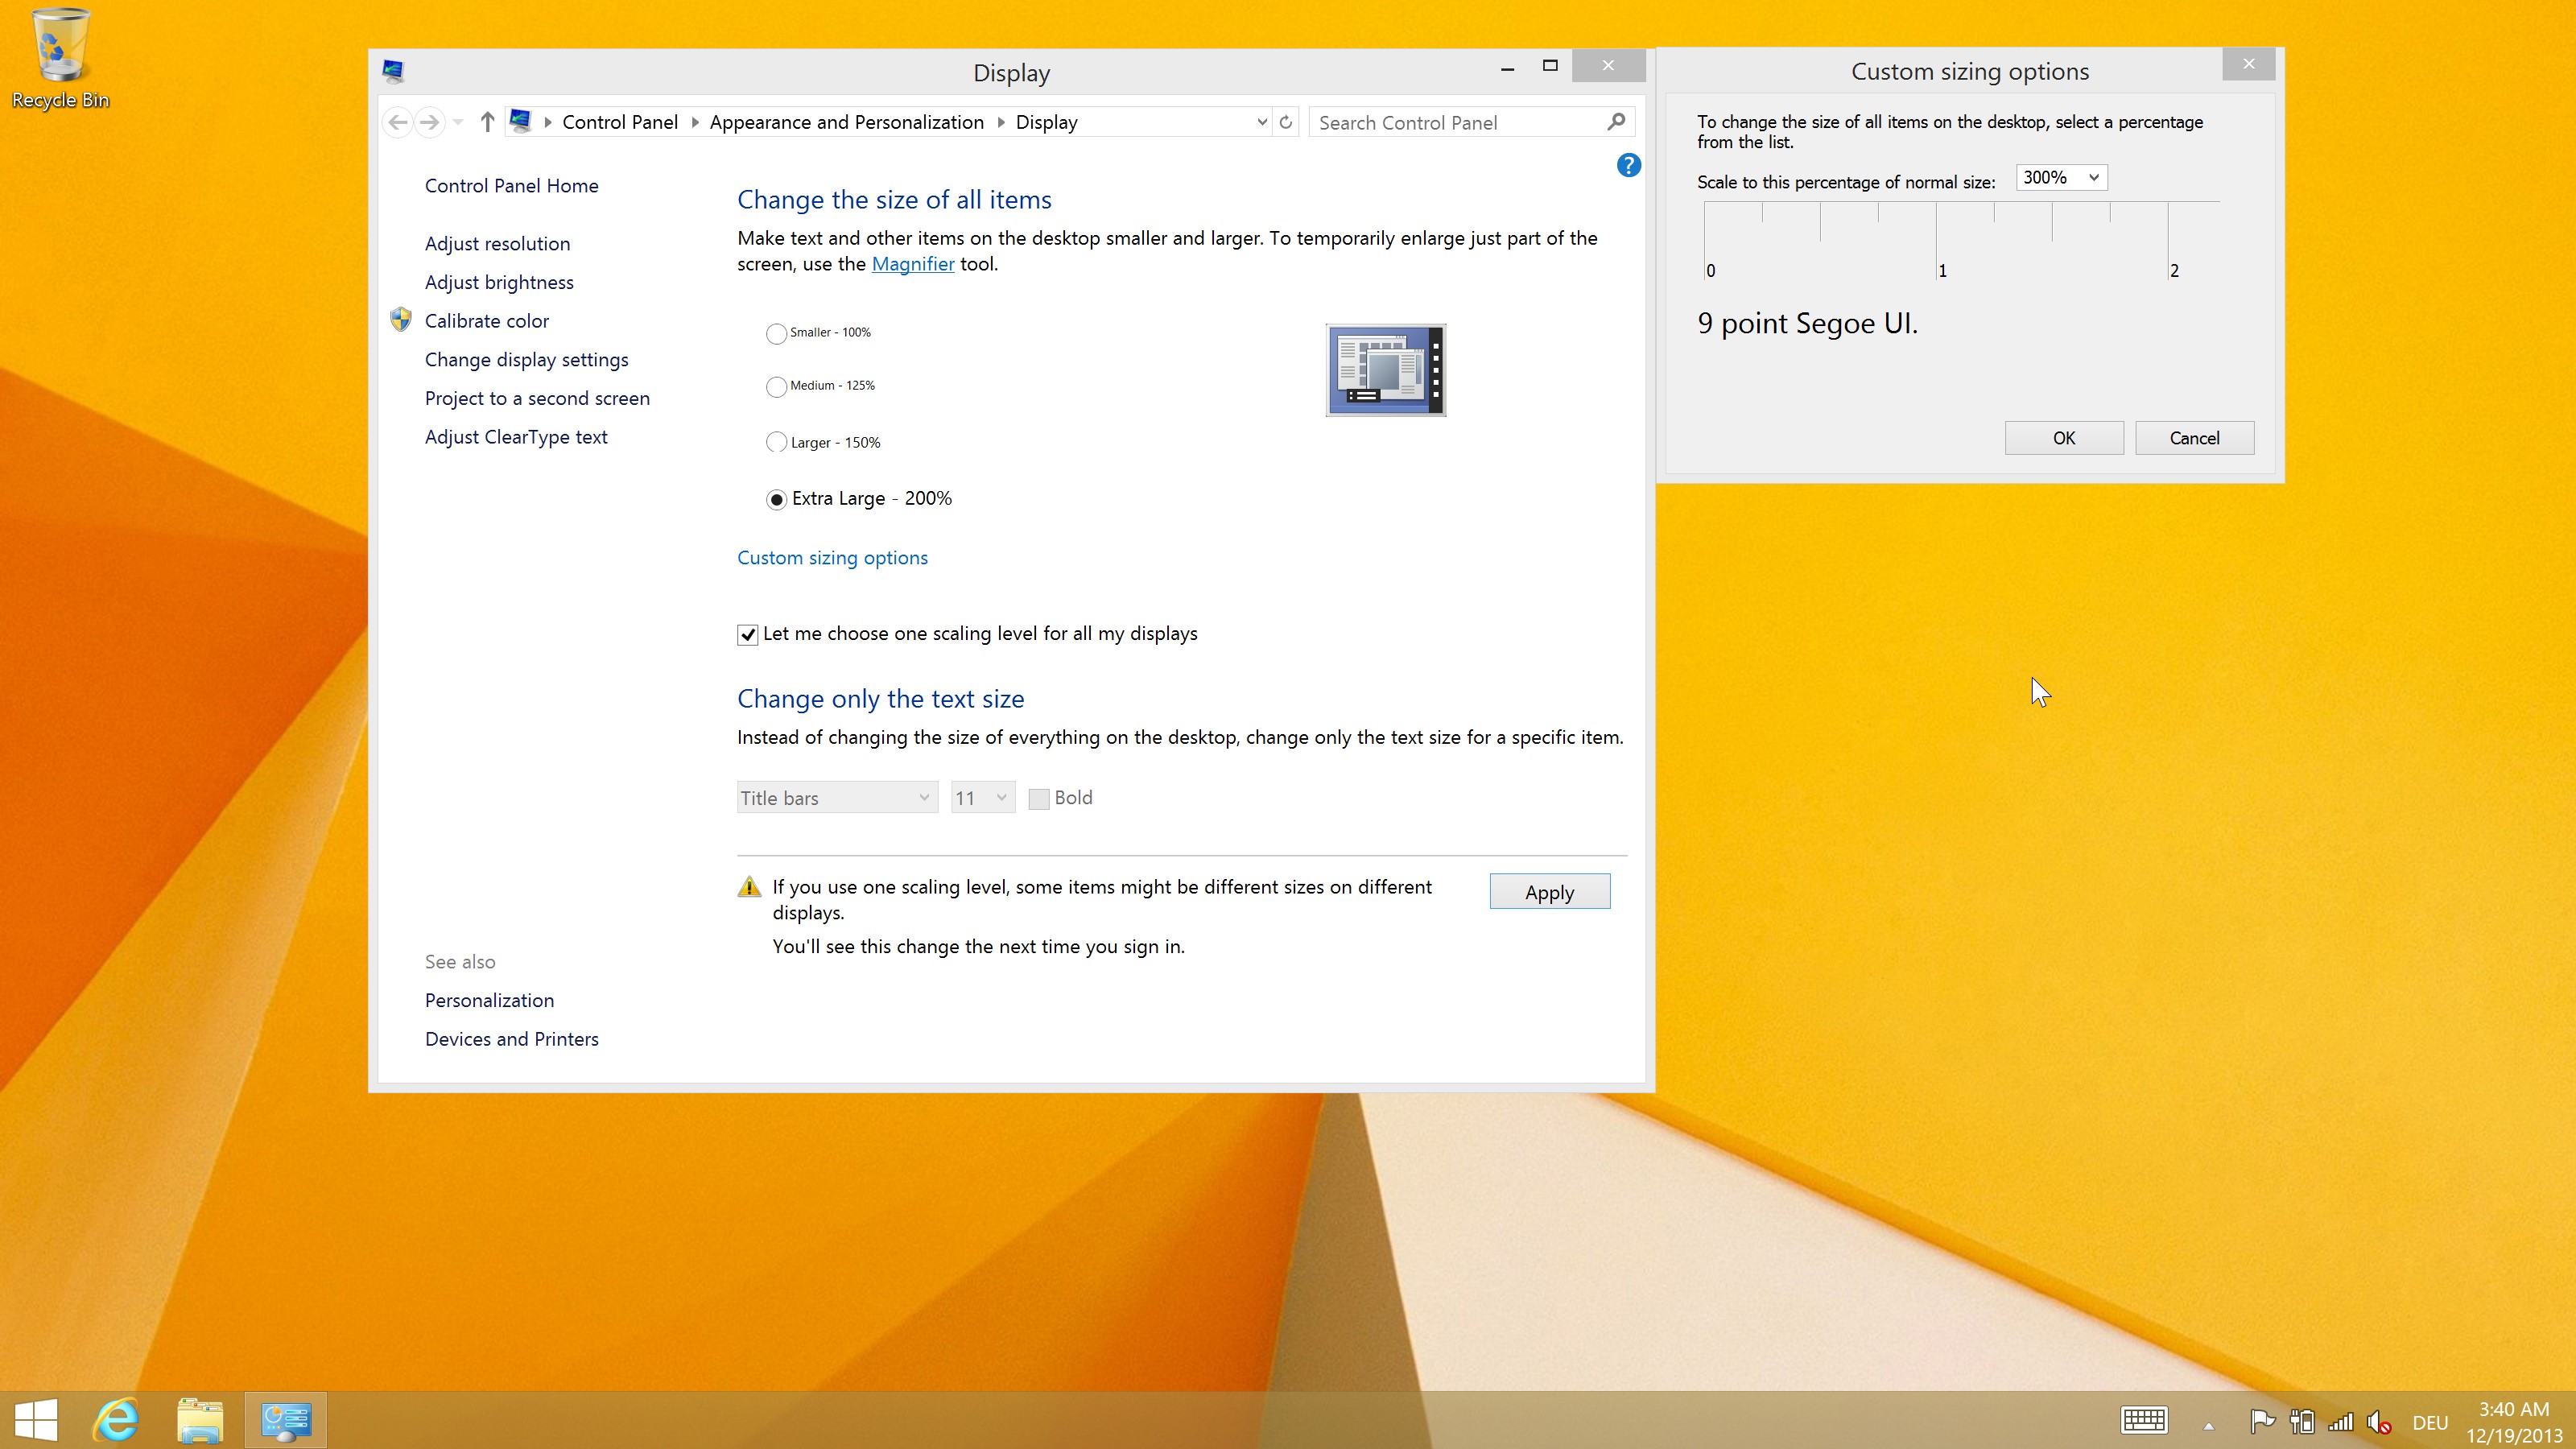Open Calibrate color link
2576x1449 pixels.
[486, 320]
